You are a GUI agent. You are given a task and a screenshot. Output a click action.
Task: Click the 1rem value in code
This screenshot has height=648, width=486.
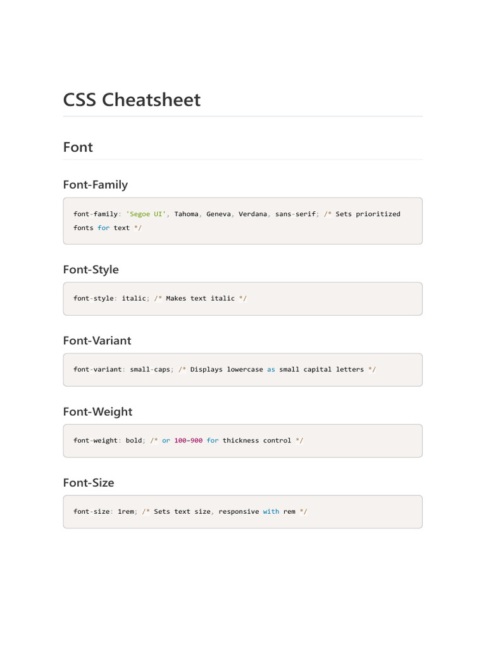pyautogui.click(x=125, y=511)
